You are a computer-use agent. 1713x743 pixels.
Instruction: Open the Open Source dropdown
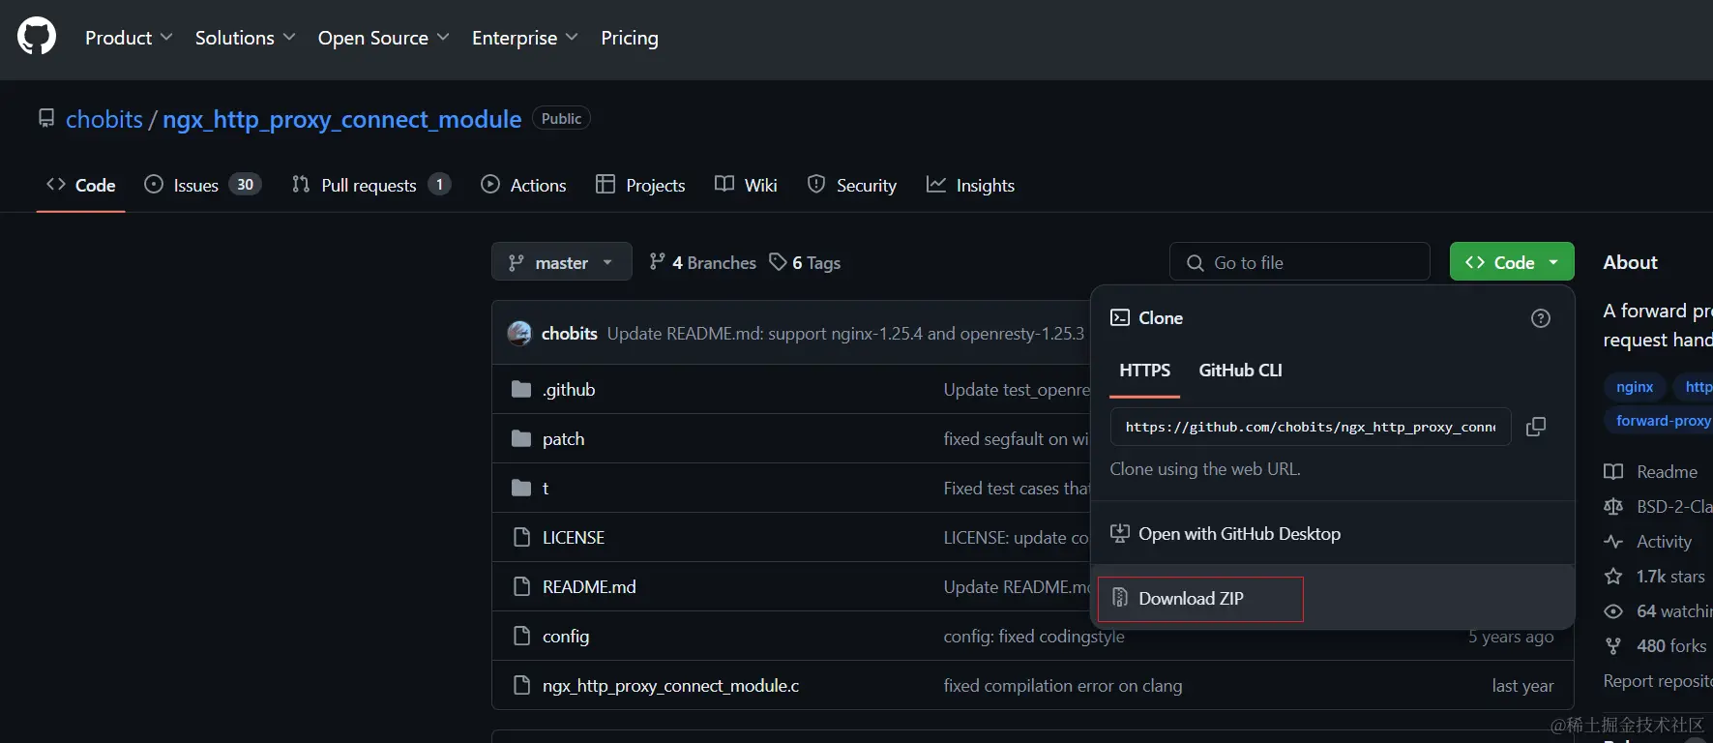(x=383, y=38)
